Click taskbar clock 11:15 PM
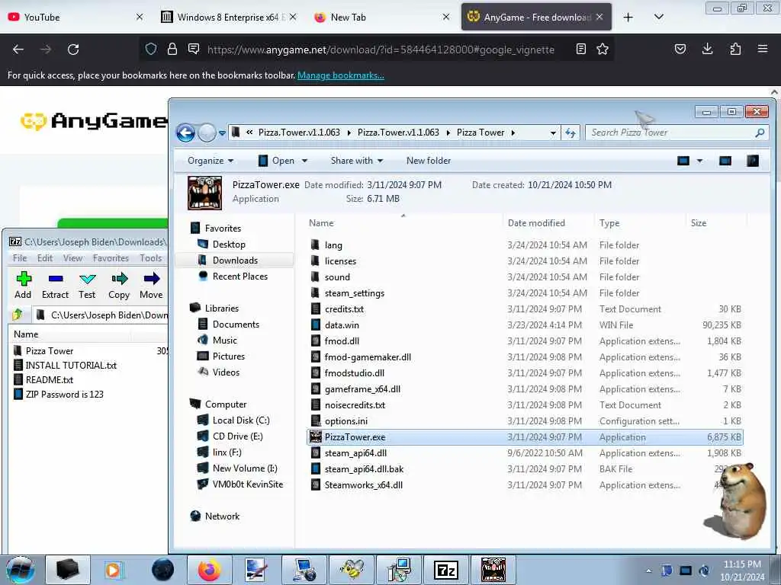Image resolution: width=781 pixels, height=585 pixels. 741,564
